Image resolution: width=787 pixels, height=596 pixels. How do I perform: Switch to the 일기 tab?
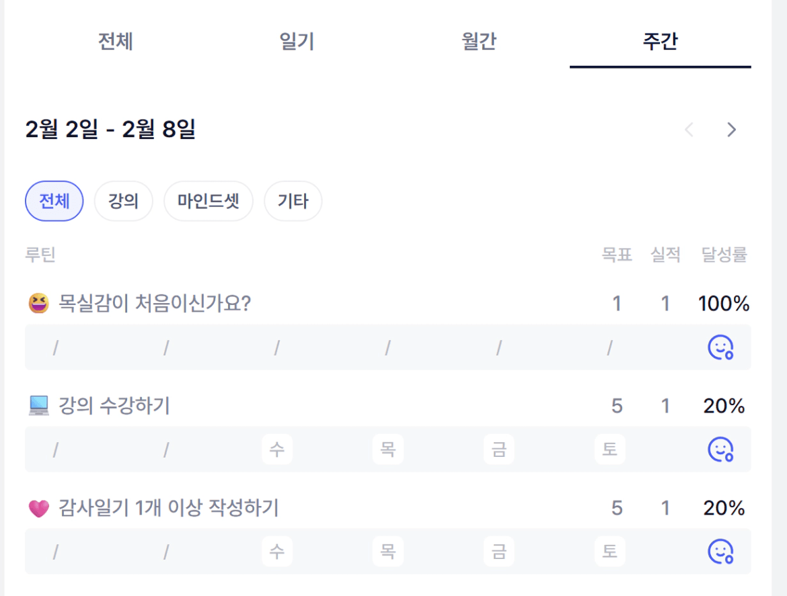[x=297, y=42]
